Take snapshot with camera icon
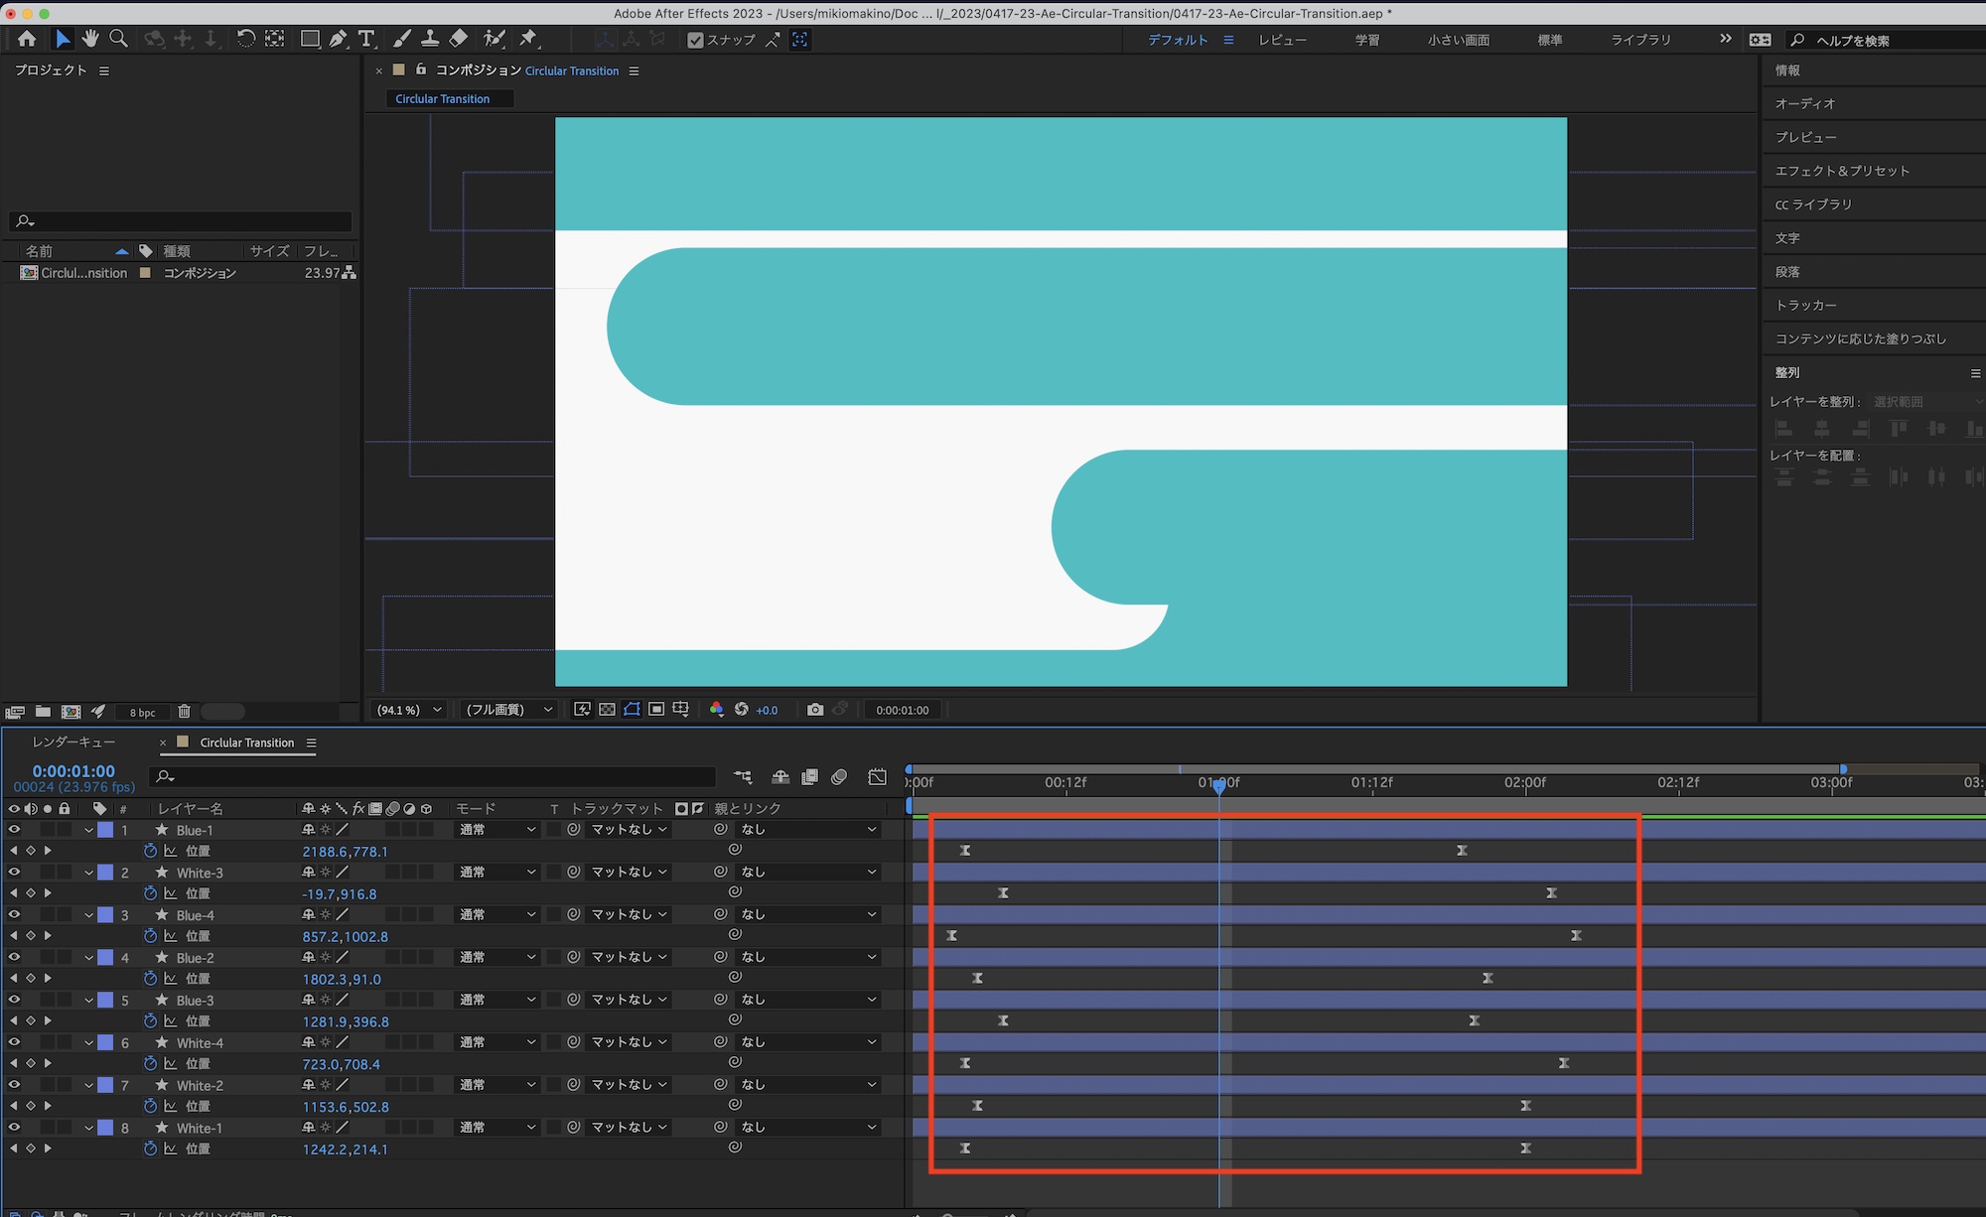The width and height of the screenshot is (1986, 1217). pyautogui.click(x=814, y=710)
